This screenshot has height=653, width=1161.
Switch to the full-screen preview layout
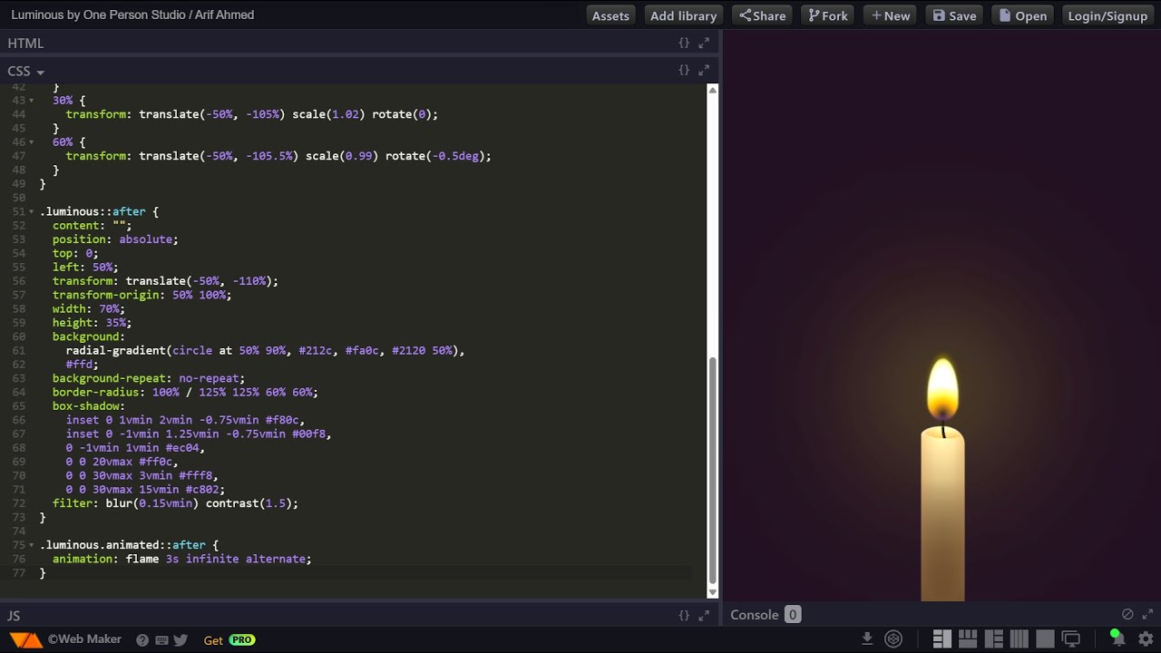pos(1046,639)
